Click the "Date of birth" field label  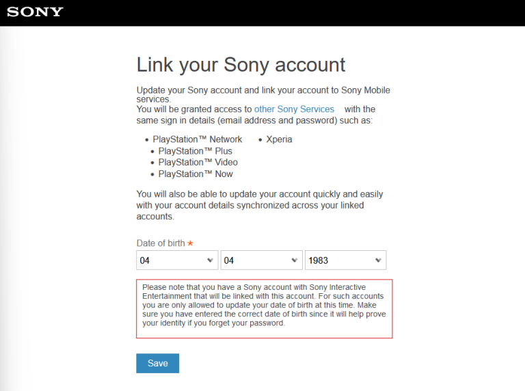click(x=161, y=243)
